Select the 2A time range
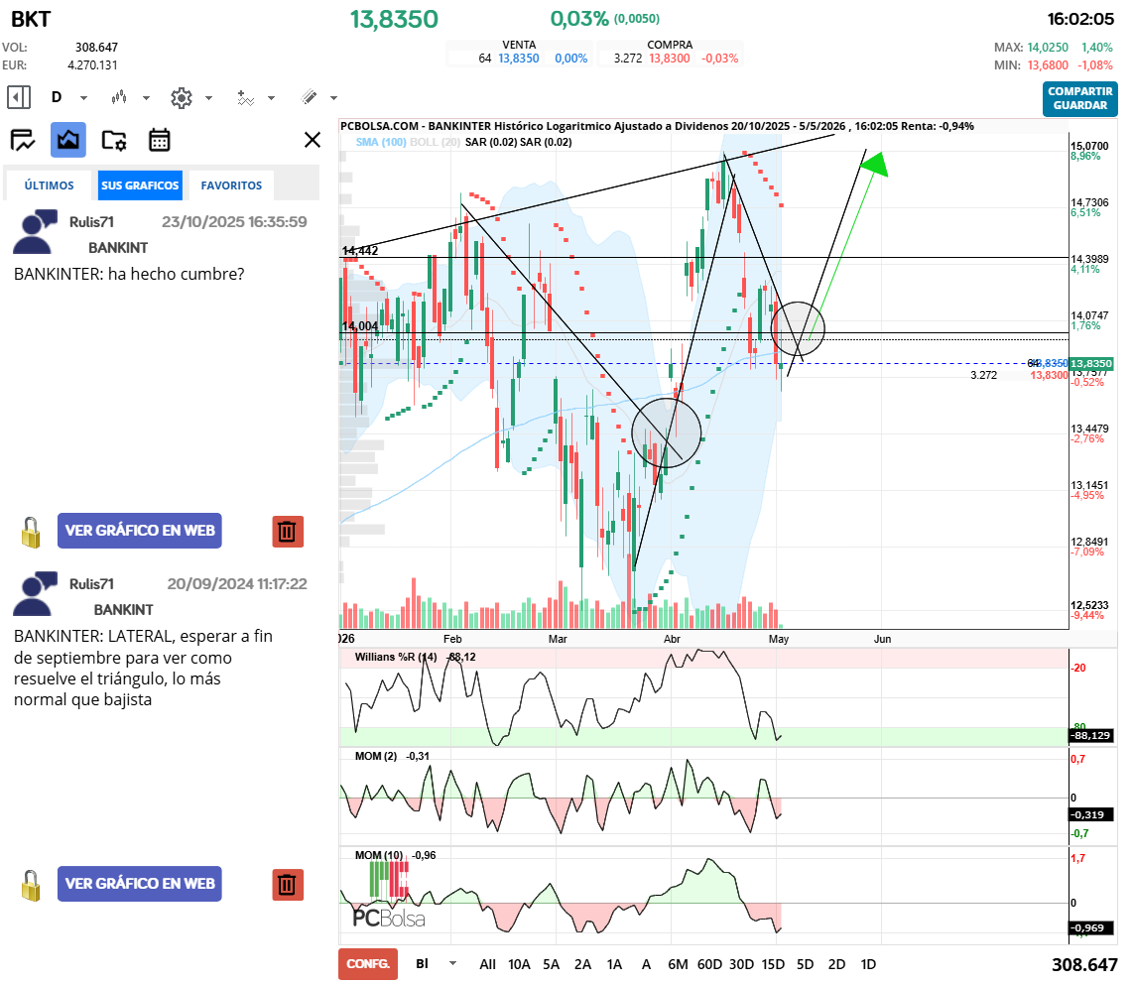 coord(582,964)
